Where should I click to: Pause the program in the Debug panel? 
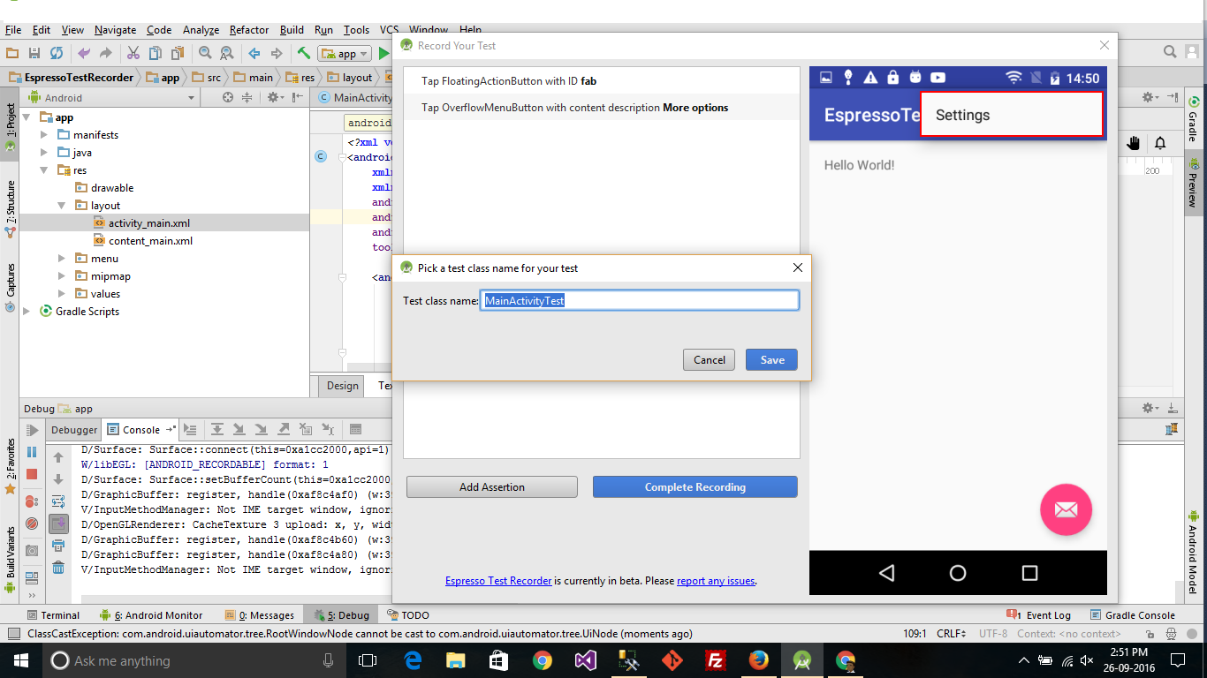click(x=32, y=452)
